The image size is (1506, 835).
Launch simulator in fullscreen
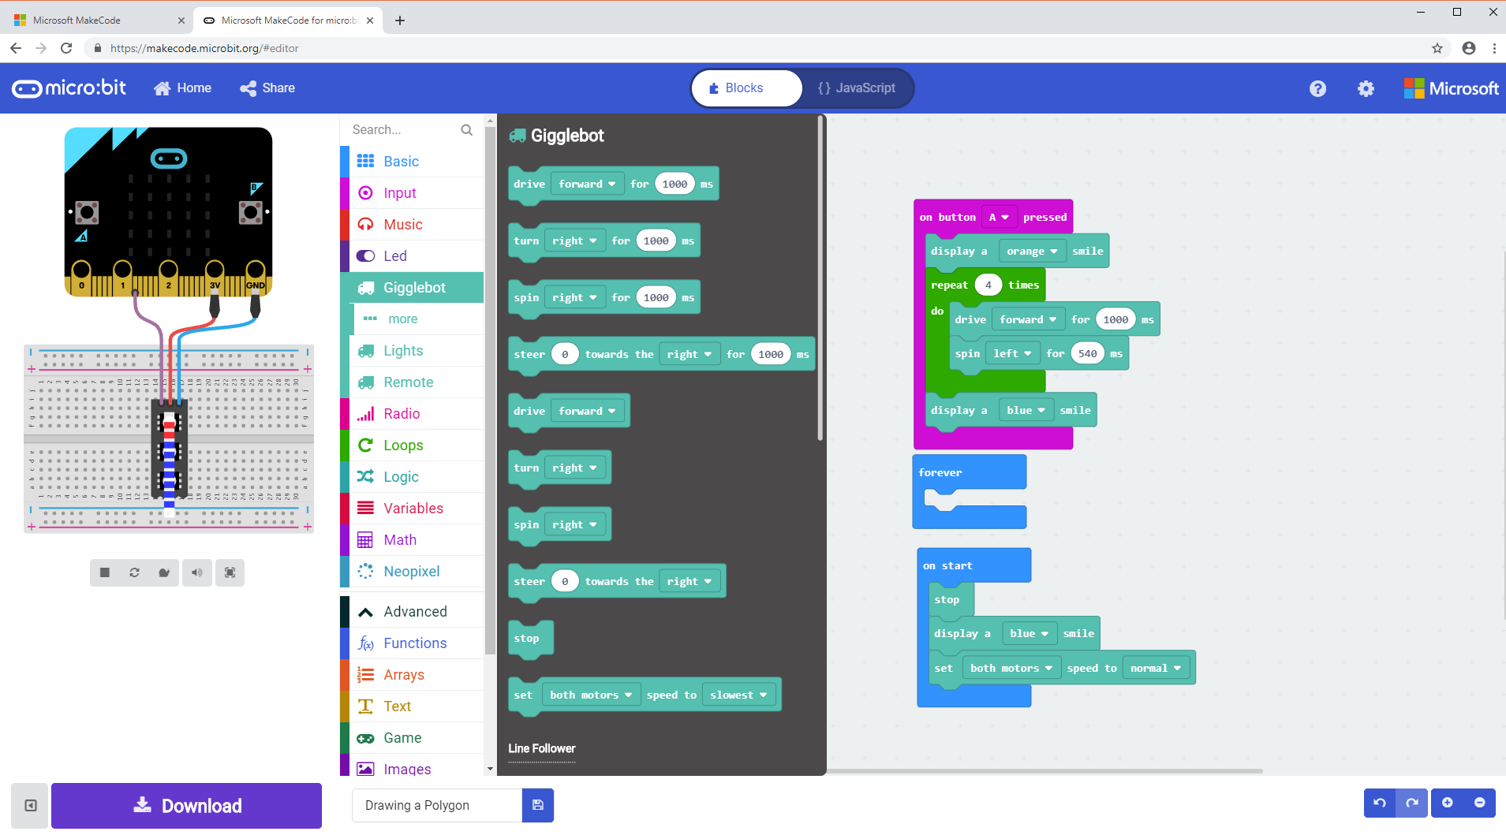(x=230, y=572)
